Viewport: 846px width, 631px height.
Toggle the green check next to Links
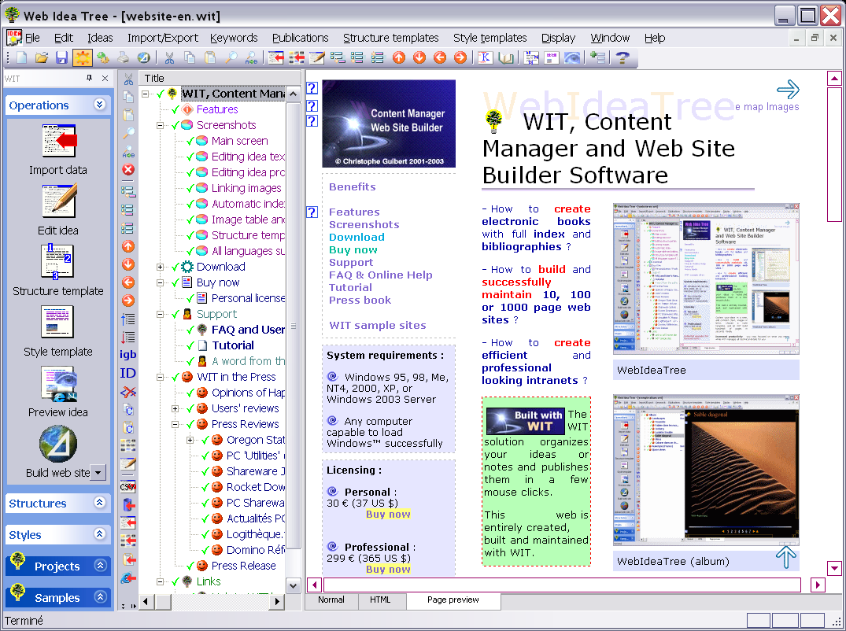point(175,581)
